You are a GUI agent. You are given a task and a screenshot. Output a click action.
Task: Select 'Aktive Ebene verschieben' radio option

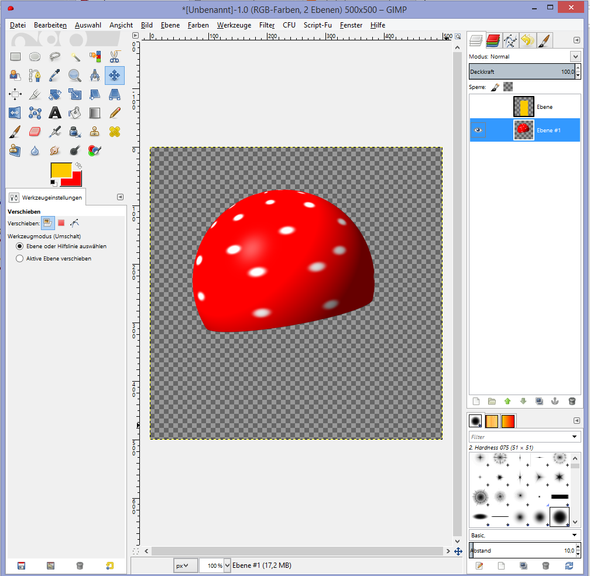pyautogui.click(x=20, y=258)
